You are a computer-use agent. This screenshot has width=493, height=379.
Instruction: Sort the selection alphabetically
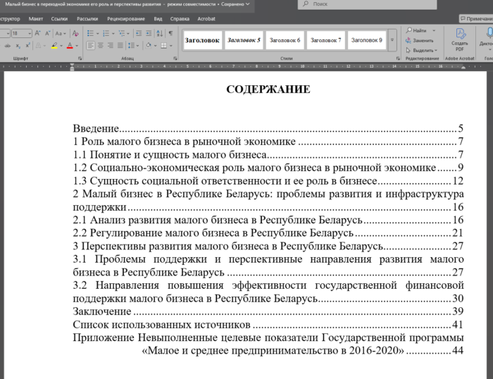(x=160, y=33)
